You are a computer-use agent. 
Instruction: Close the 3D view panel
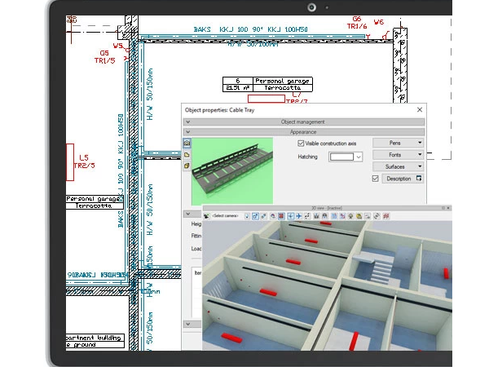[448, 208]
